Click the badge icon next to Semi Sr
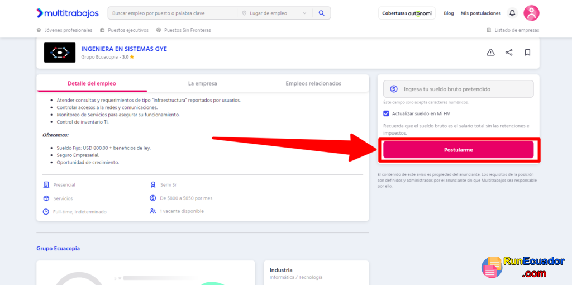 [x=153, y=184]
